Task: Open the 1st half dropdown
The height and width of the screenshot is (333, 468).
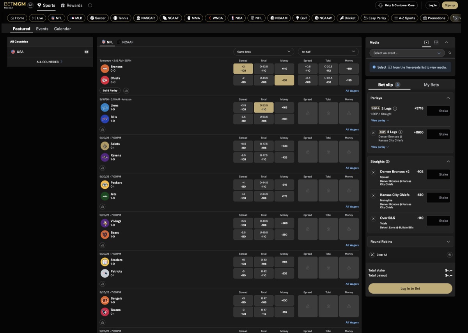Action: point(328,51)
